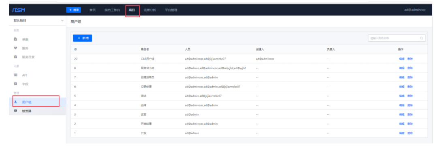Click the ID cell showing 20
The height and width of the screenshot is (150, 444).
point(76,59)
